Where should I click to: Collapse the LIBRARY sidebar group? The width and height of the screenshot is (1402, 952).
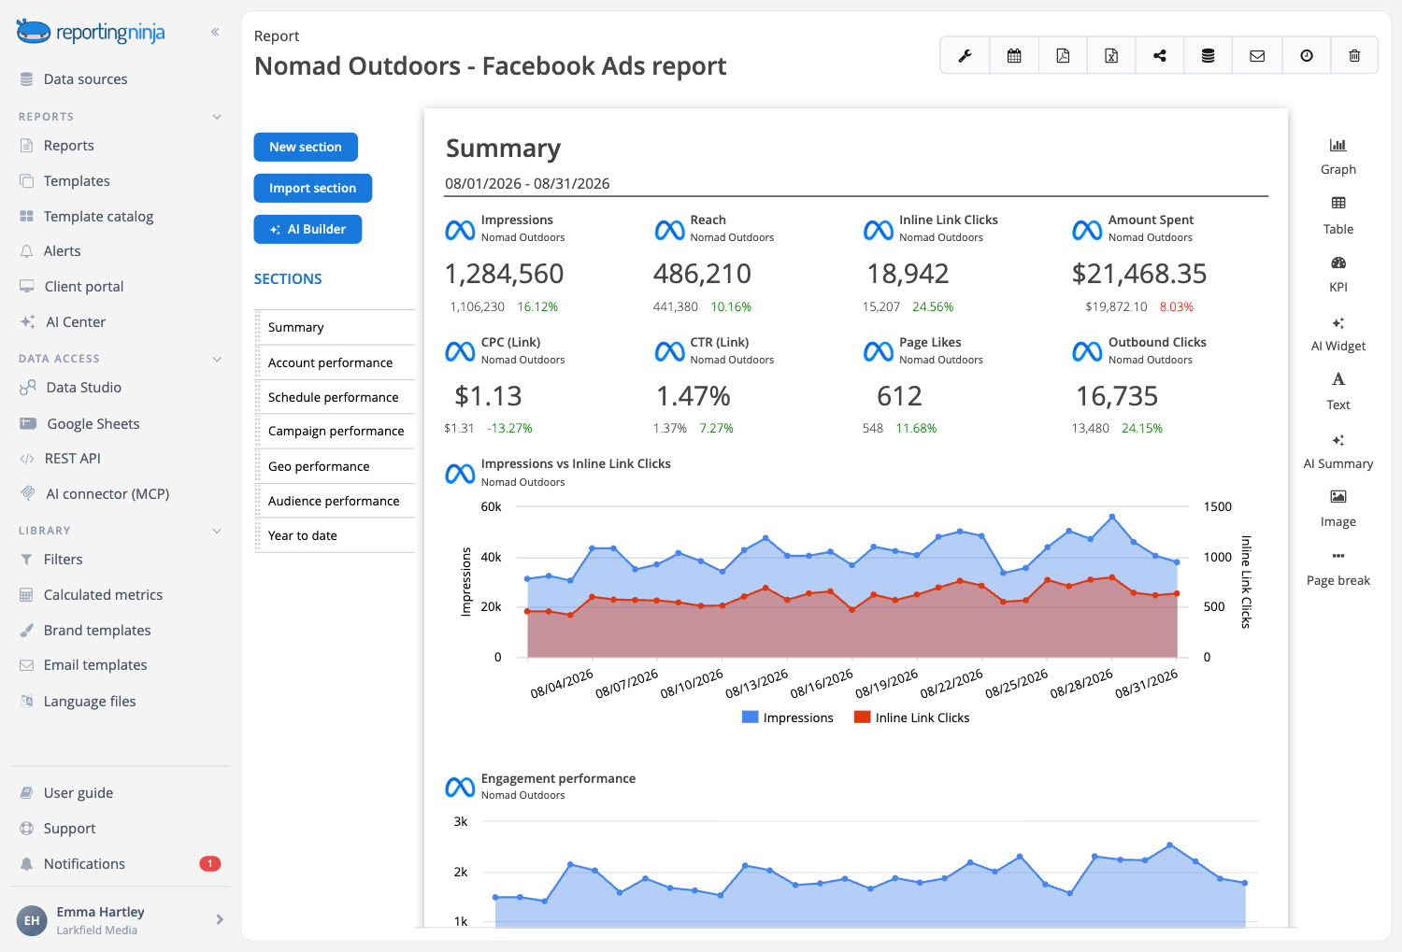click(217, 531)
